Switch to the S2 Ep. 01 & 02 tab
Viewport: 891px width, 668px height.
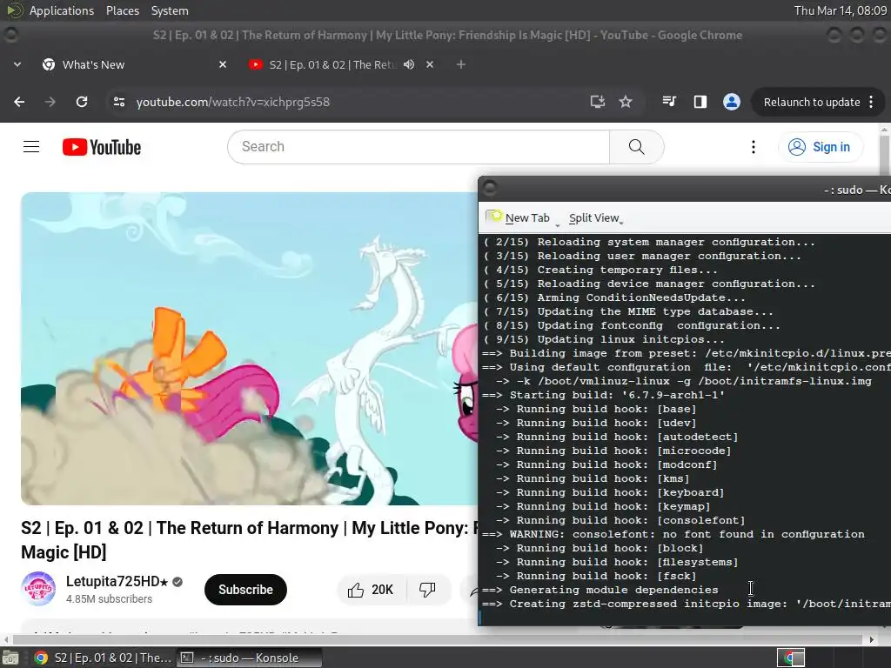pos(341,64)
